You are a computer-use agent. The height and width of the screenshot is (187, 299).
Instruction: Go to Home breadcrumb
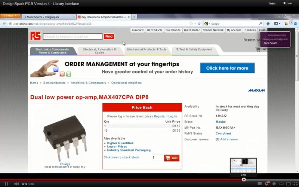(x=34, y=83)
